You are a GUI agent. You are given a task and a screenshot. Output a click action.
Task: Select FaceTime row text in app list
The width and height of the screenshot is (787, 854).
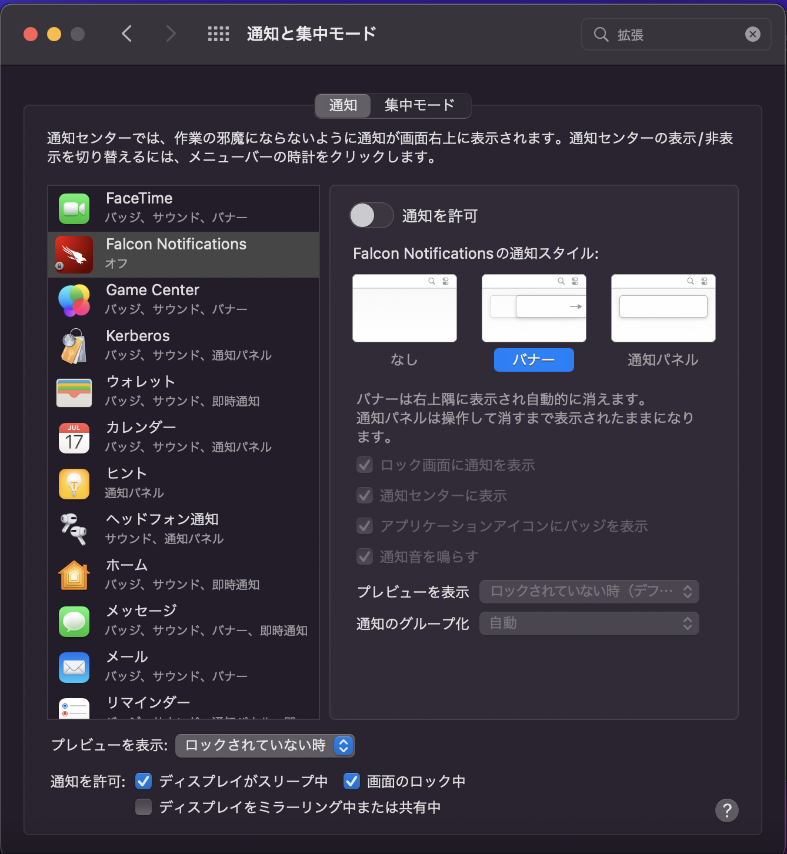pyautogui.click(x=139, y=198)
